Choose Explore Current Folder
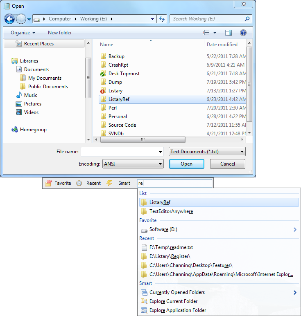 [x=219, y=302]
